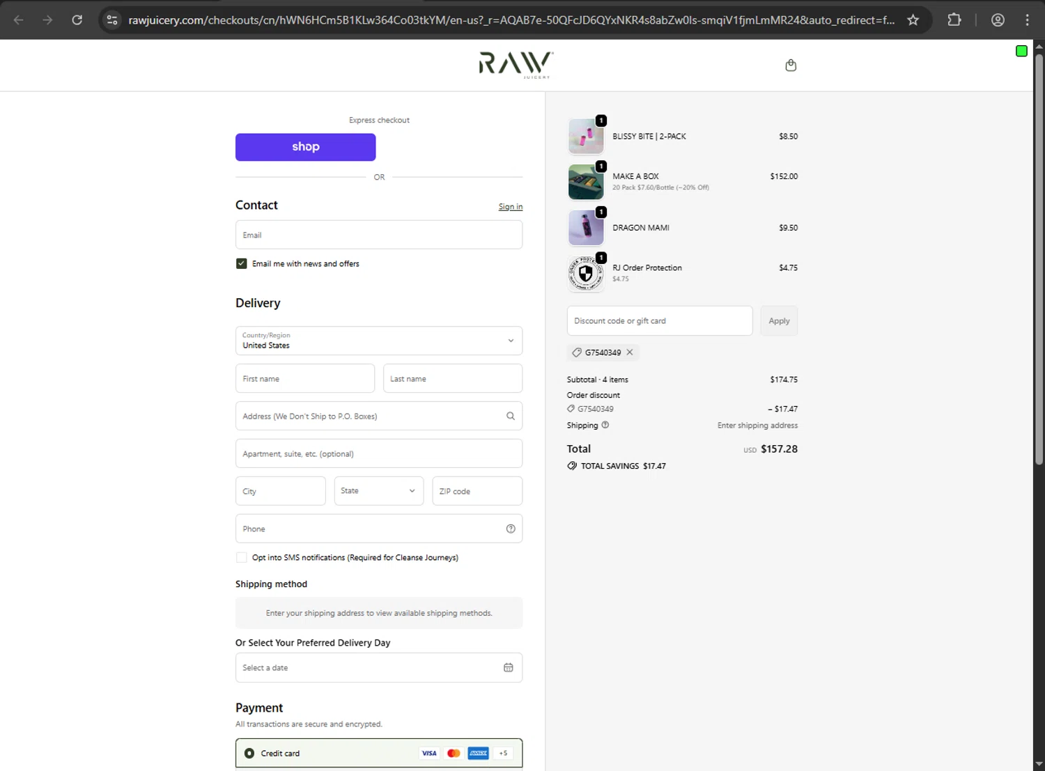Open site information icon in address bar
The height and width of the screenshot is (771, 1045).
pos(111,20)
